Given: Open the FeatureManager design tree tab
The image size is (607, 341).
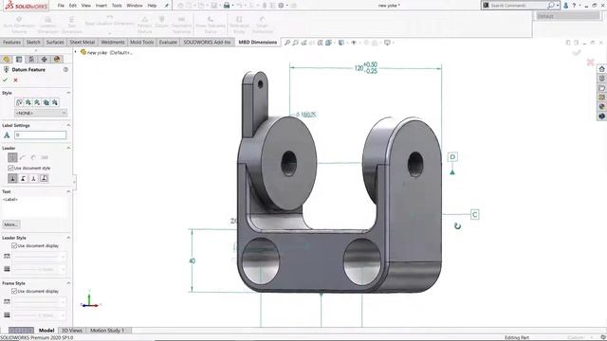Looking at the screenshot, I should click(x=7, y=59).
